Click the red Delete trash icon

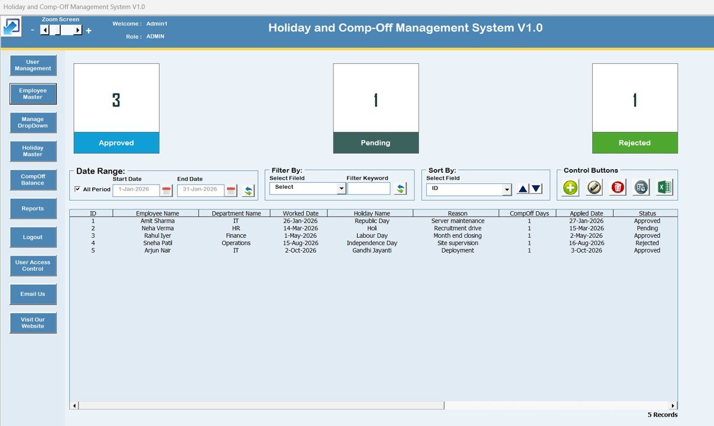(618, 188)
